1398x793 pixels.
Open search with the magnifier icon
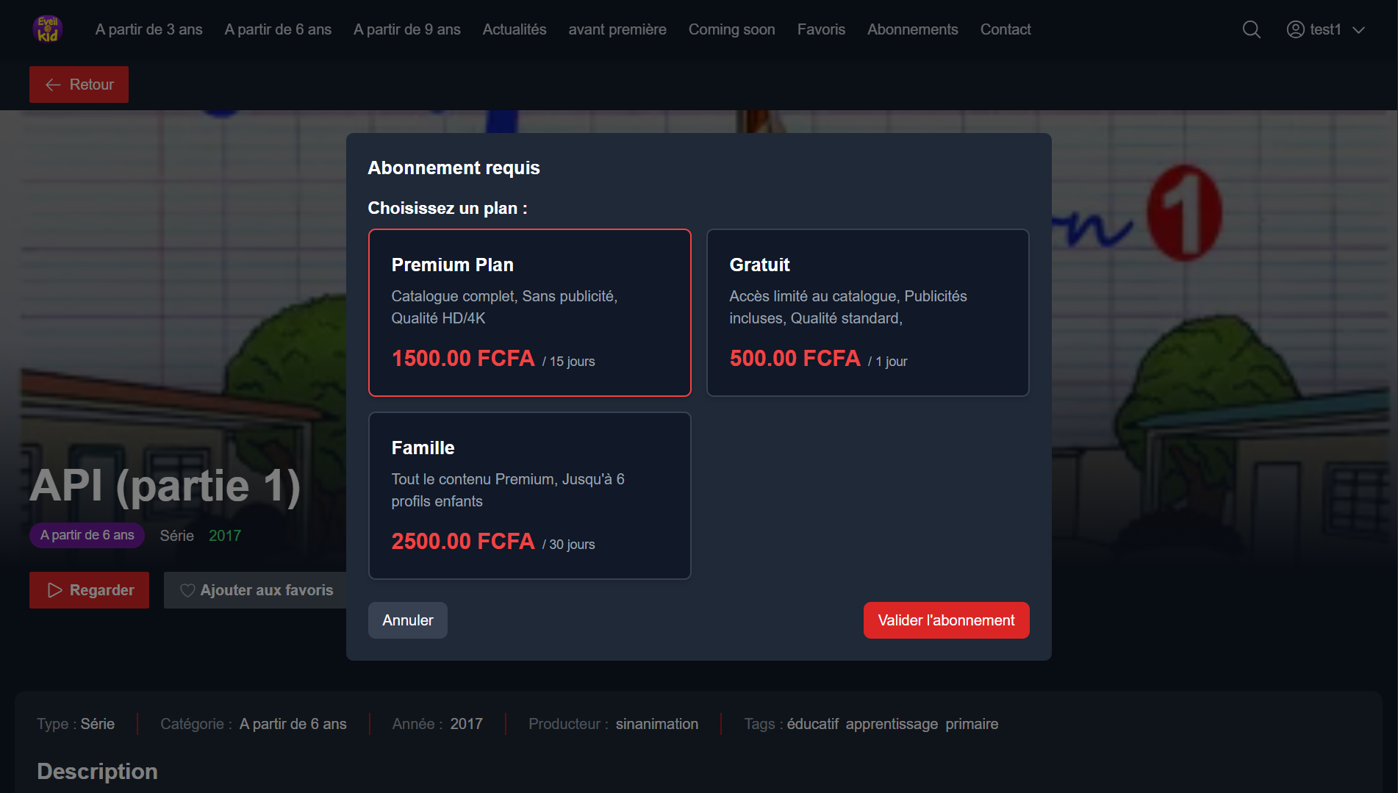1251,29
